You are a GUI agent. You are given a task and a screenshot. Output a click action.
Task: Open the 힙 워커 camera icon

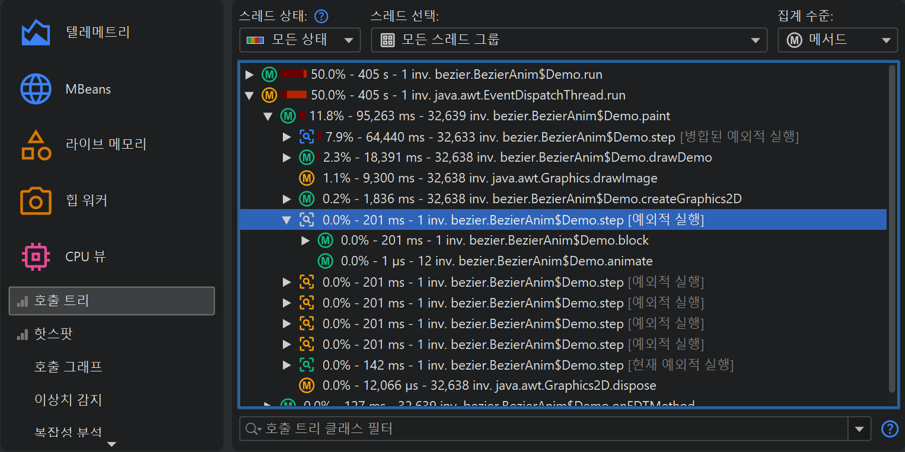36,200
